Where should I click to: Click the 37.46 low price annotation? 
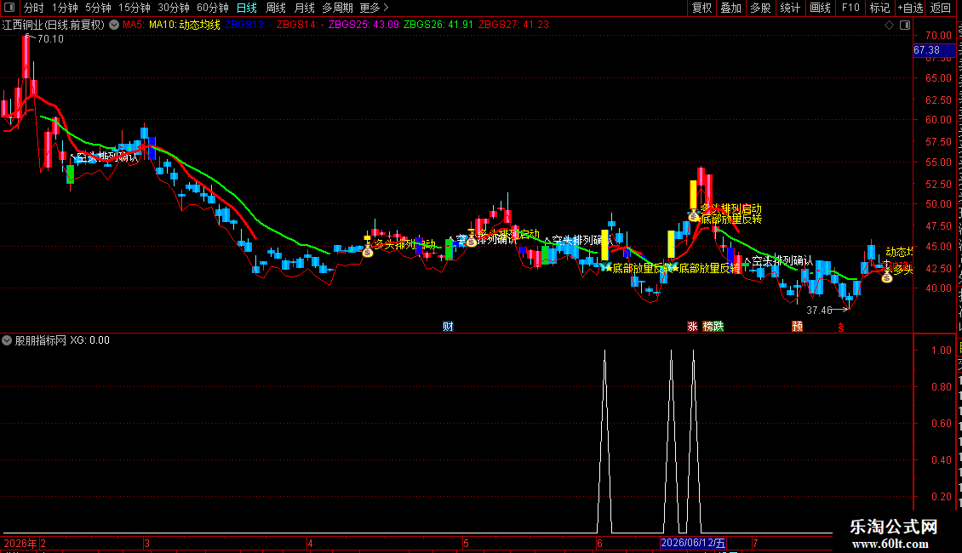click(819, 311)
